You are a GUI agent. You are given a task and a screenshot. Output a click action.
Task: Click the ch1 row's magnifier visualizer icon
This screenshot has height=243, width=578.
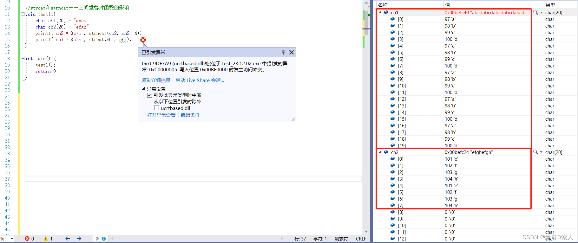click(x=535, y=12)
